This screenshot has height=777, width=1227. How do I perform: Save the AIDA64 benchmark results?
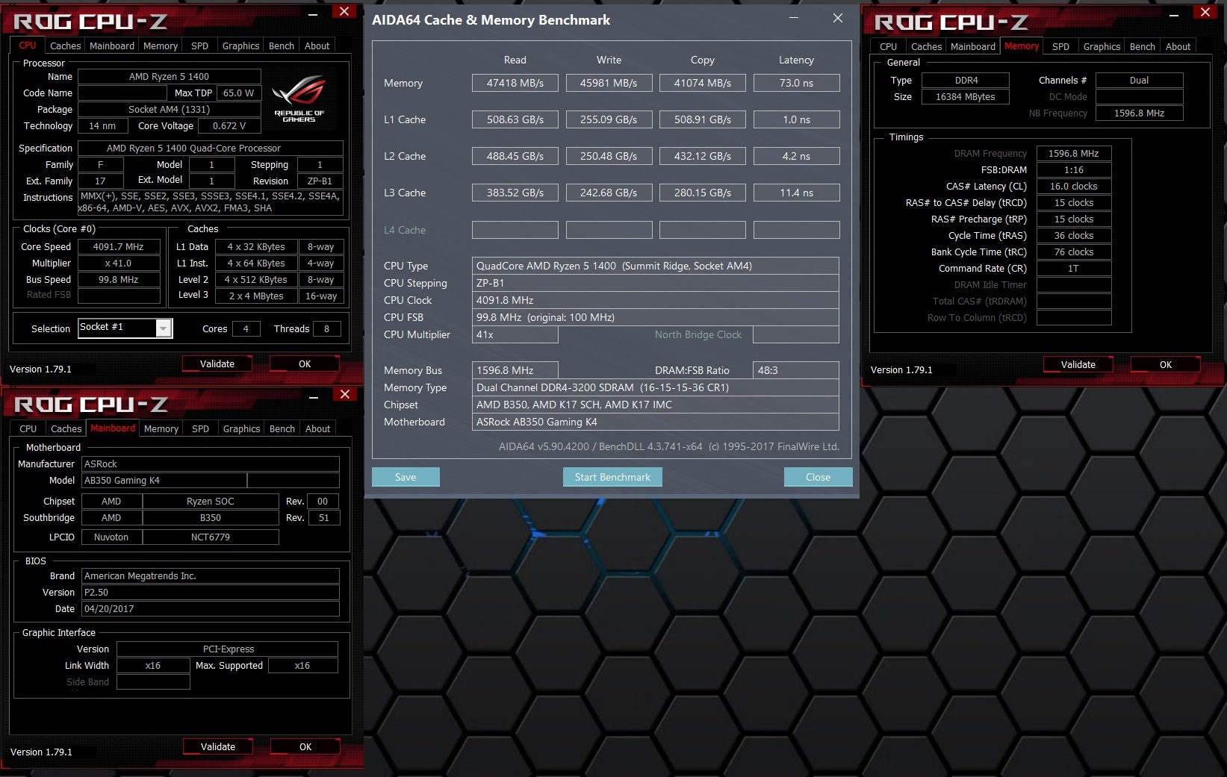pos(406,477)
